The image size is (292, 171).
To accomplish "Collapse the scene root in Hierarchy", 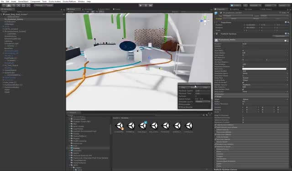I will [2, 14].
